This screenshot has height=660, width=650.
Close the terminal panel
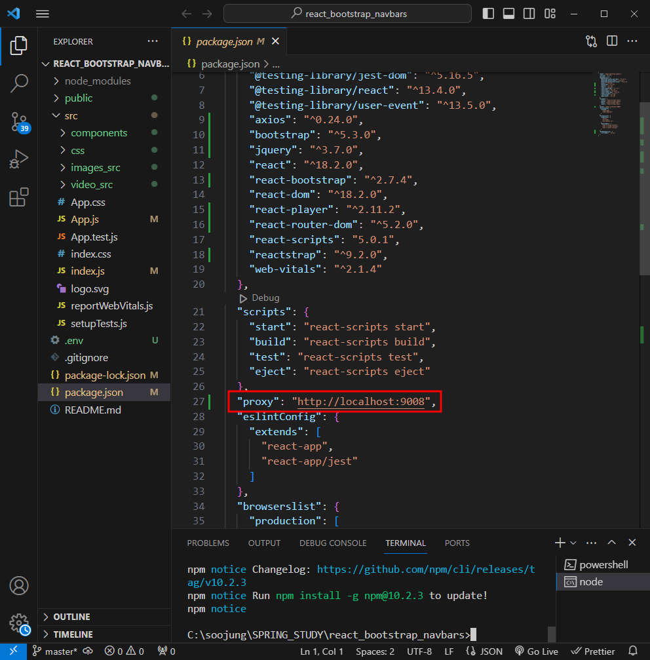632,543
